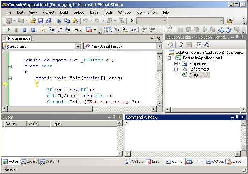
Task: Open the test1.test class dropdown
Action: pyautogui.click(x=78, y=46)
